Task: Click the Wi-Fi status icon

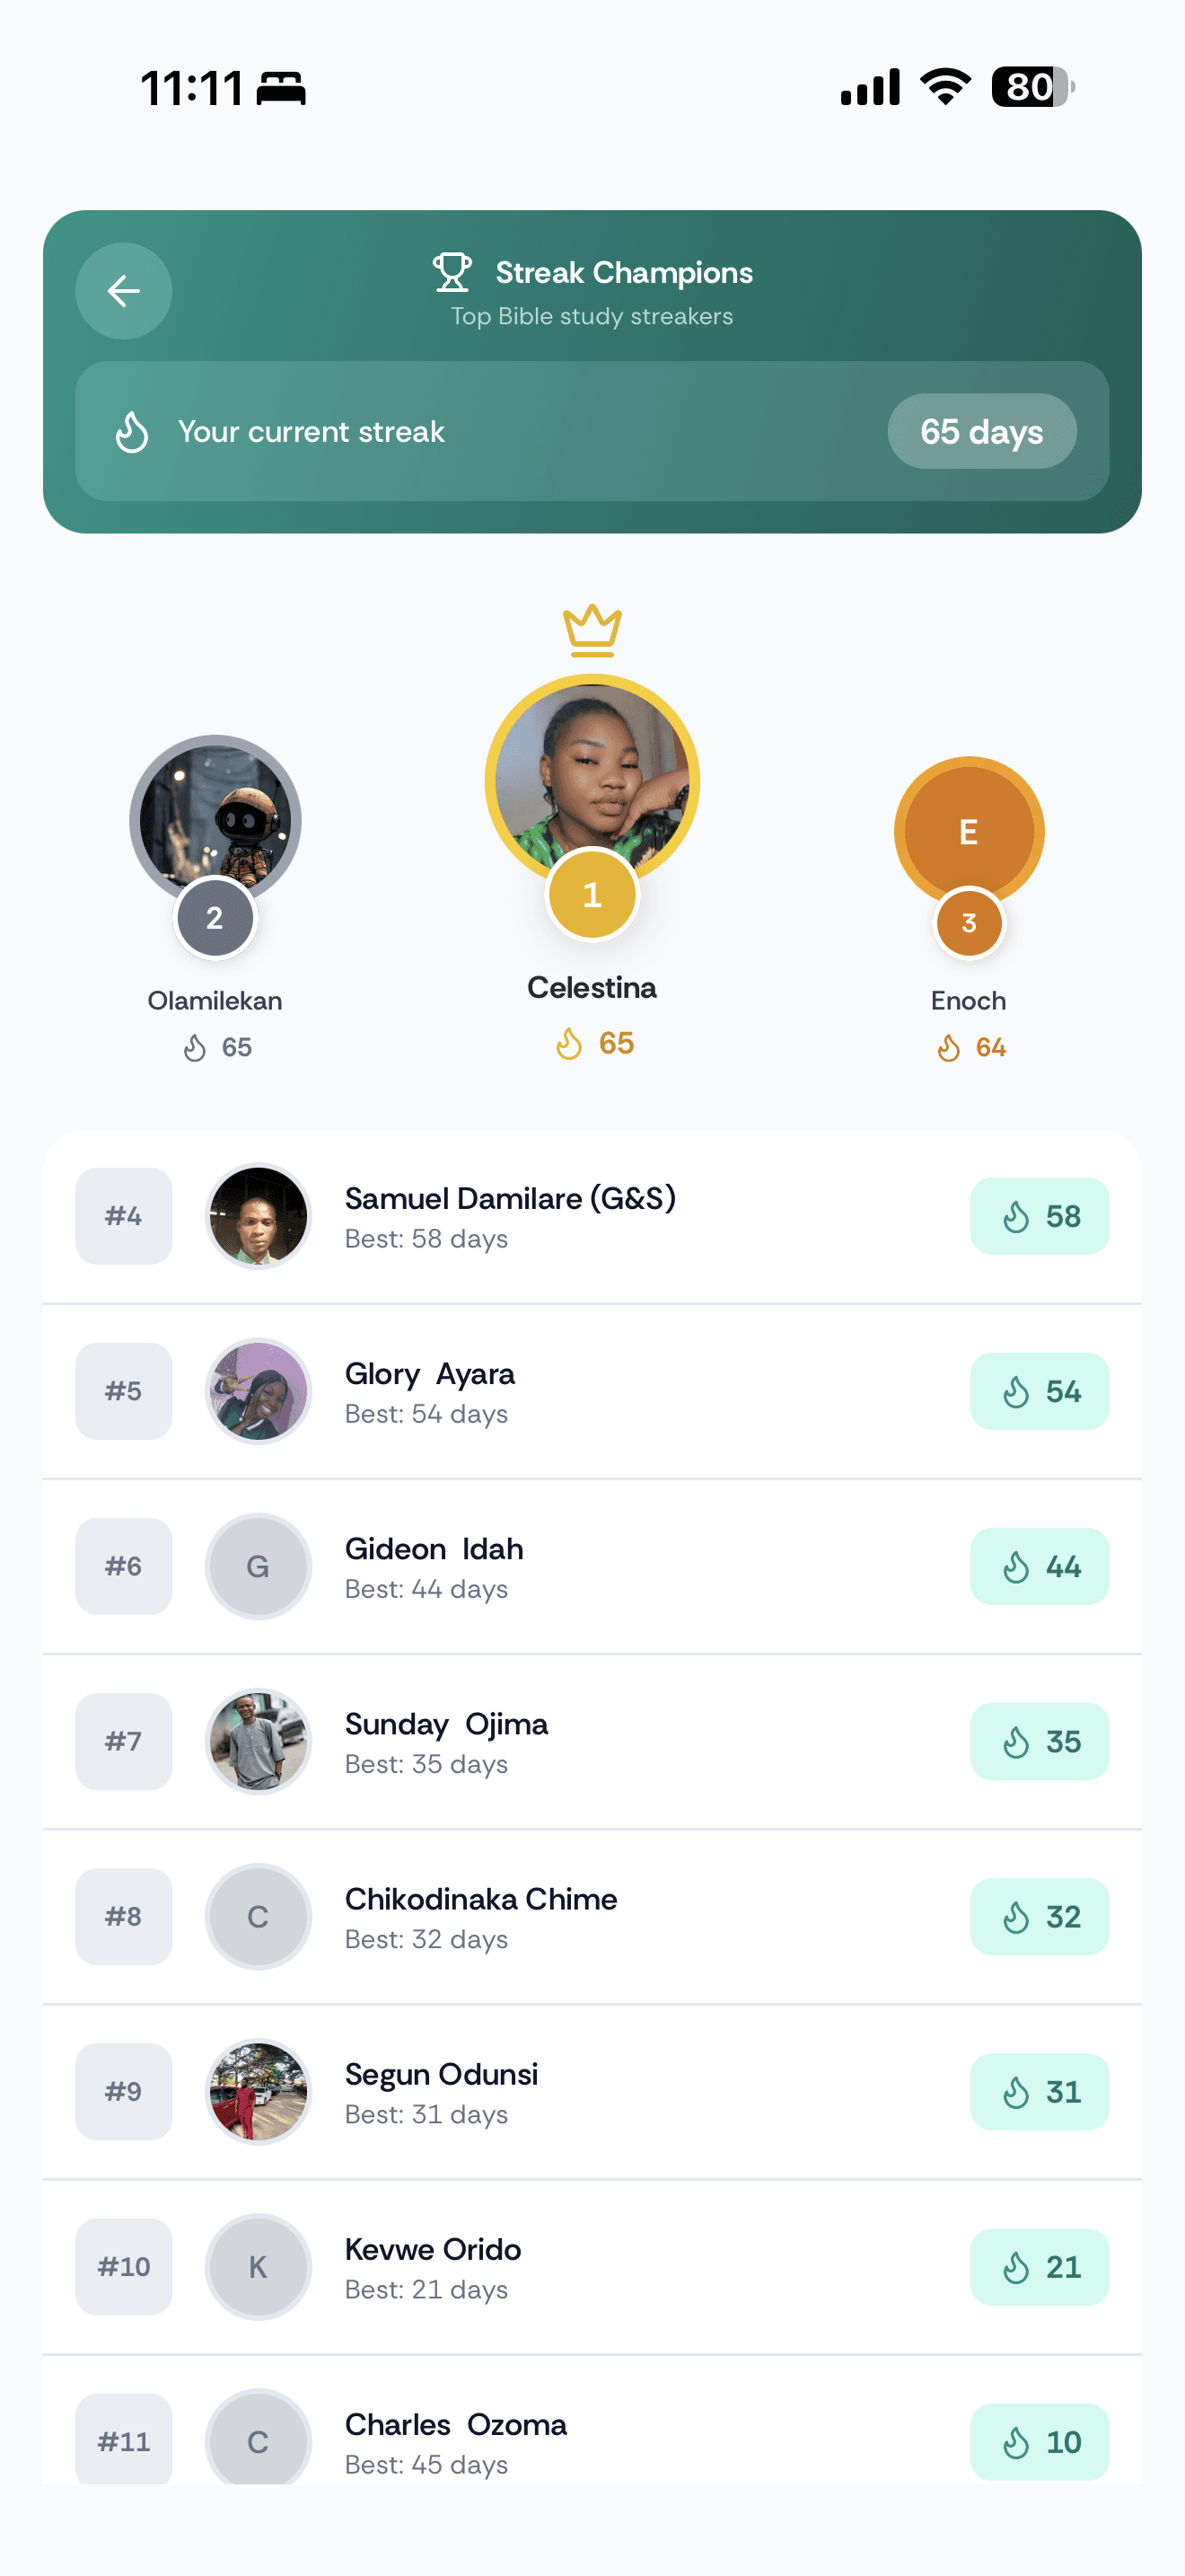Action: click(945, 87)
